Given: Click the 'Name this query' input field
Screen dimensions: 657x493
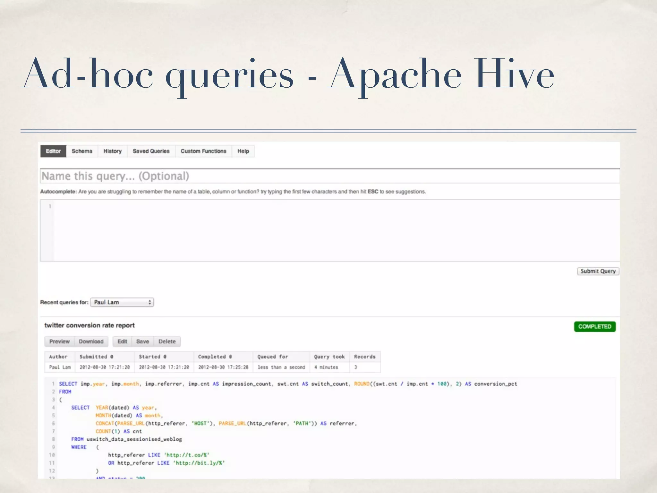Looking at the screenshot, I should [330, 176].
